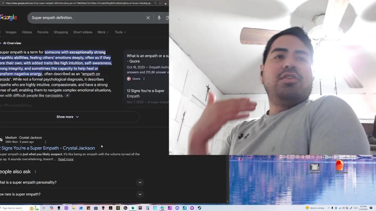Click the 'Sunset coming' weather widget

point(314,208)
